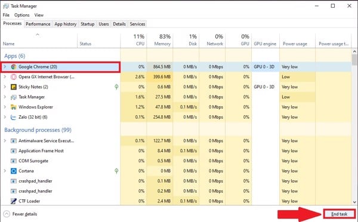Click the Cortana process icon
This screenshot has width=358, height=222.
tap(14, 171)
